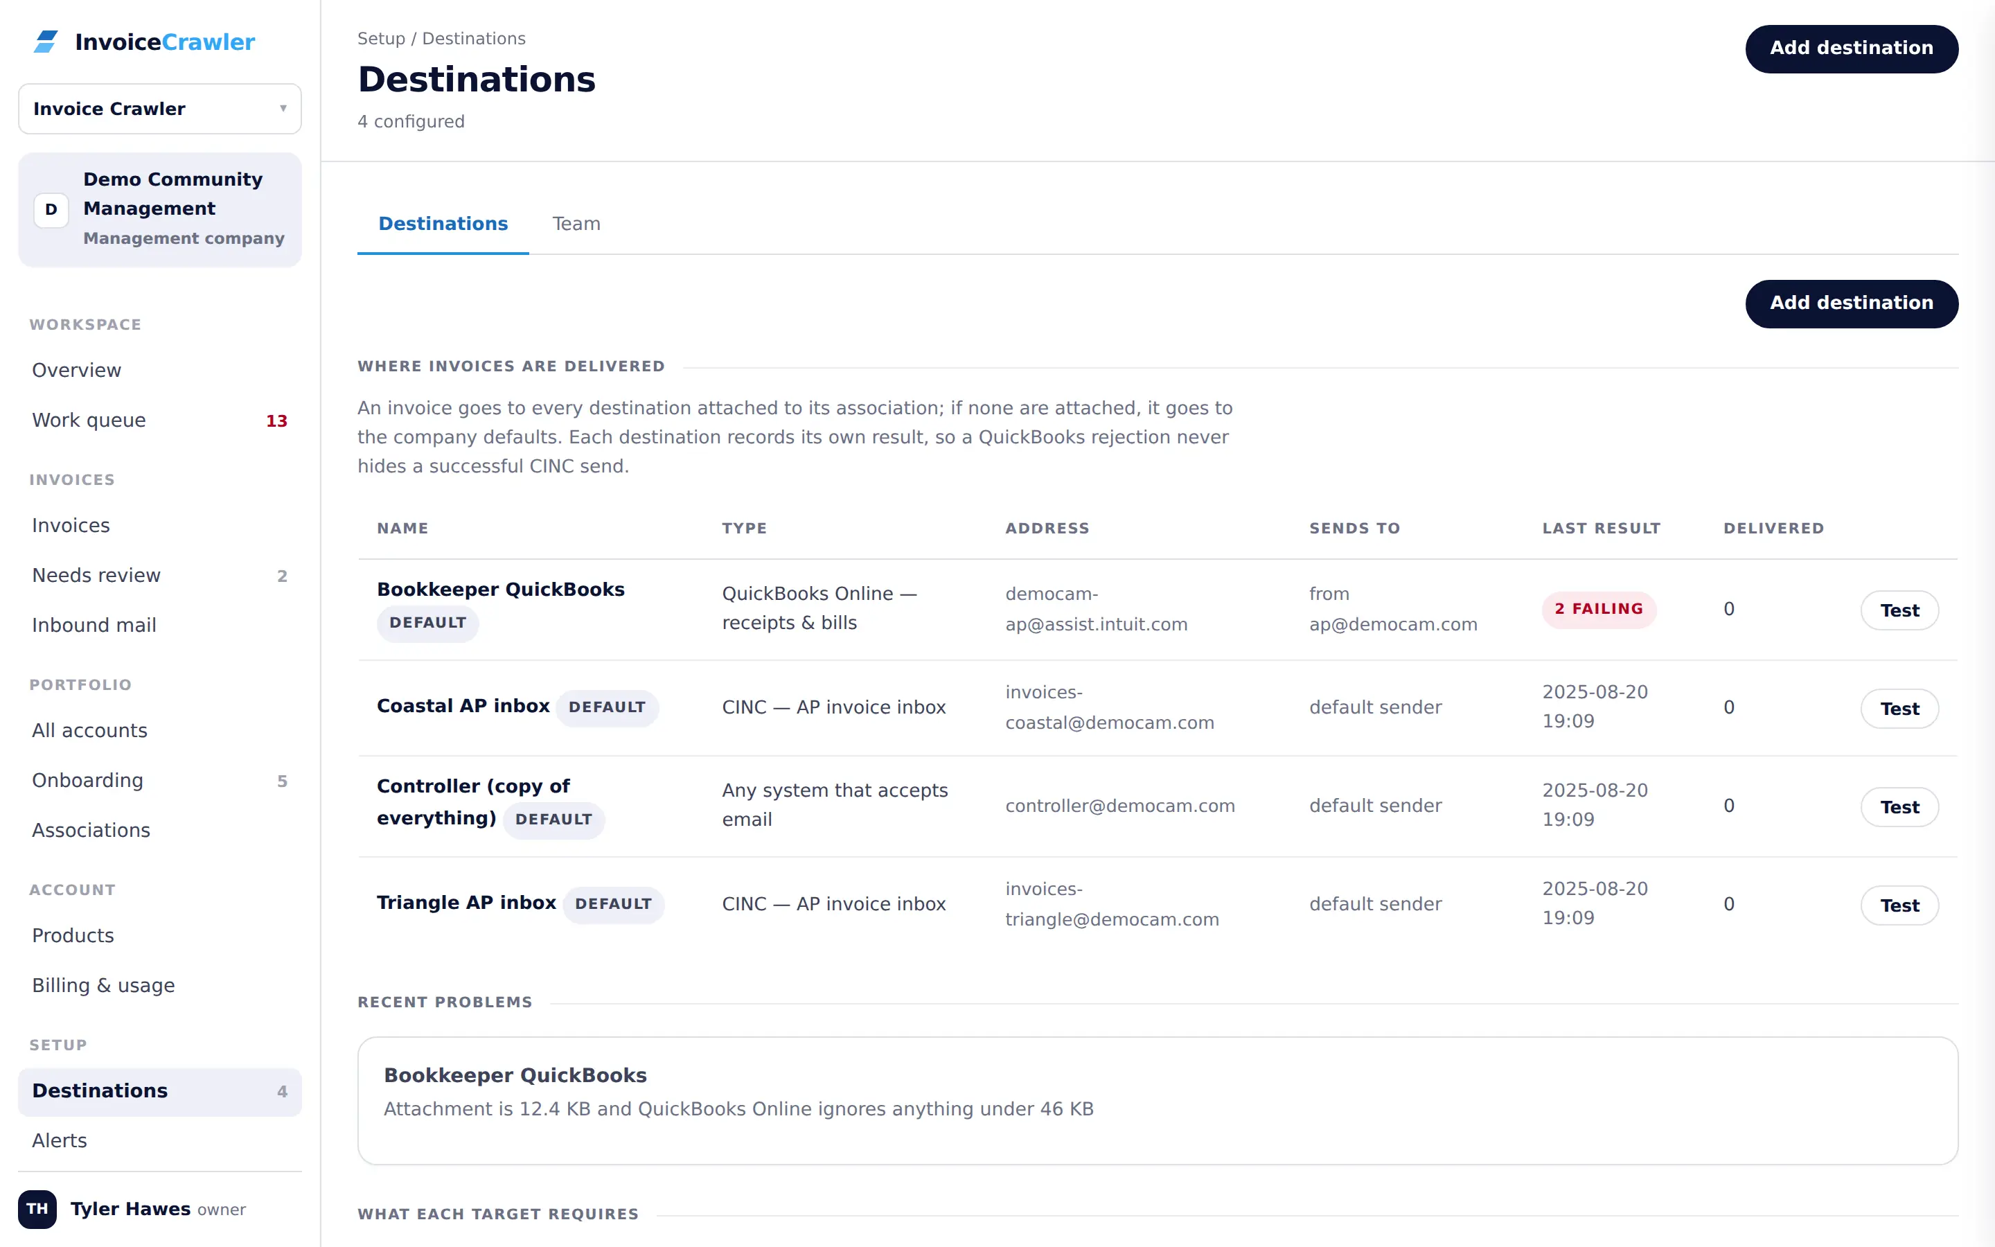1995x1247 pixels.
Task: Open Associations page
Action: click(160, 831)
